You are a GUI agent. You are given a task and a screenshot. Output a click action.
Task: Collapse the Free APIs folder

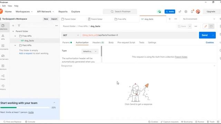click(15, 36)
